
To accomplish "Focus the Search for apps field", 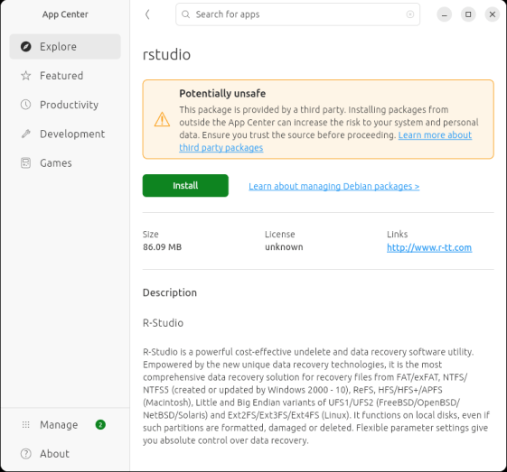I will click(298, 14).
